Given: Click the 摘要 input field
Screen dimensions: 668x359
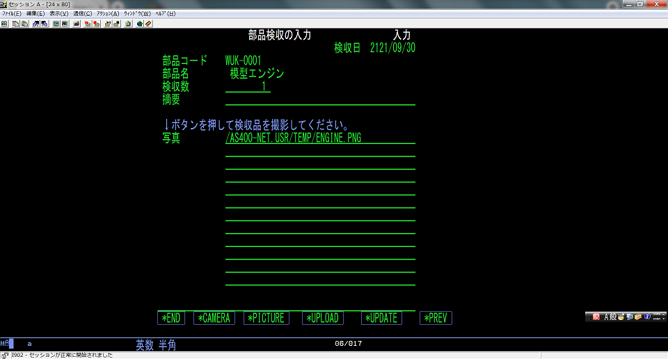Looking at the screenshot, I should click(320, 99).
